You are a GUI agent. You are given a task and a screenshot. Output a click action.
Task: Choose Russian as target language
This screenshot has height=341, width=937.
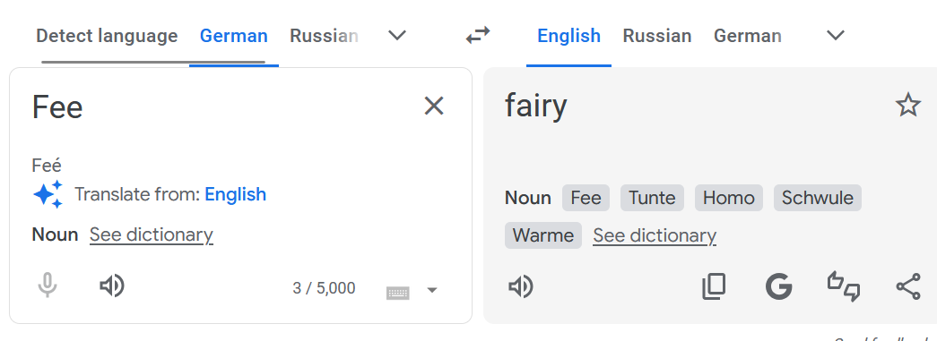tap(656, 36)
